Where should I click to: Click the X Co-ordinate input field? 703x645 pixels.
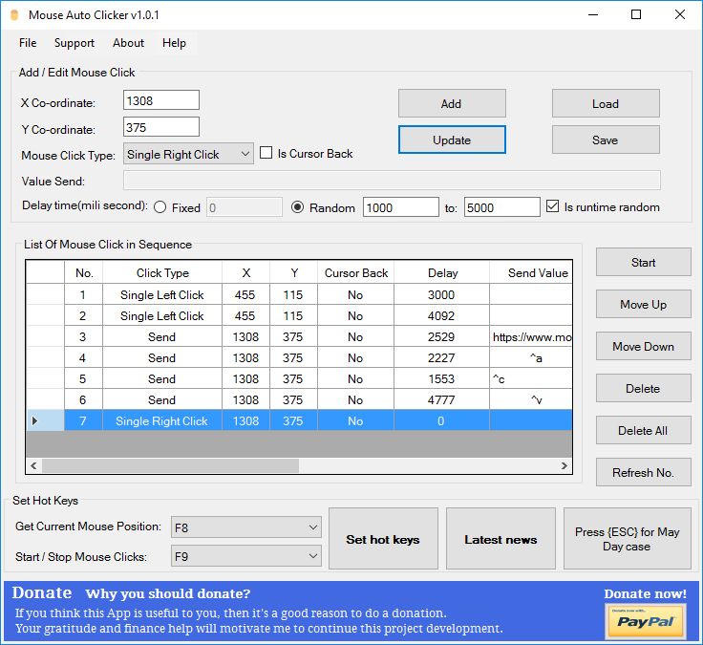(161, 100)
